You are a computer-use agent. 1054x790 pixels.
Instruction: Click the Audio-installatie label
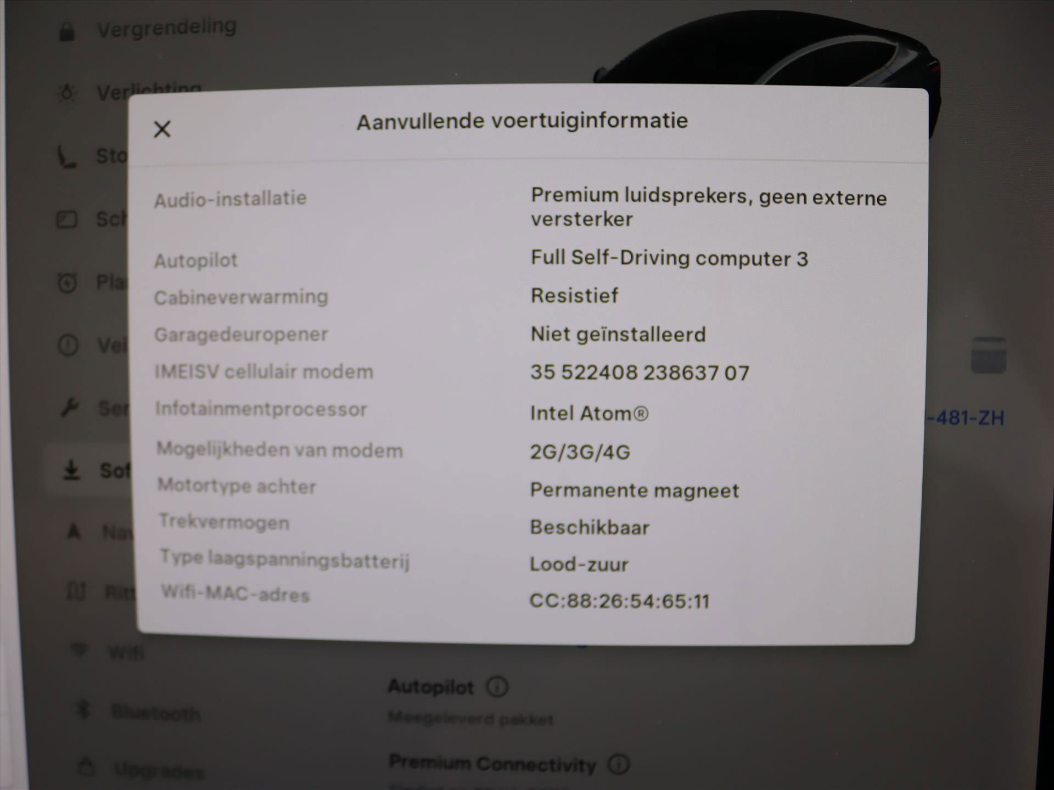pyautogui.click(x=231, y=199)
